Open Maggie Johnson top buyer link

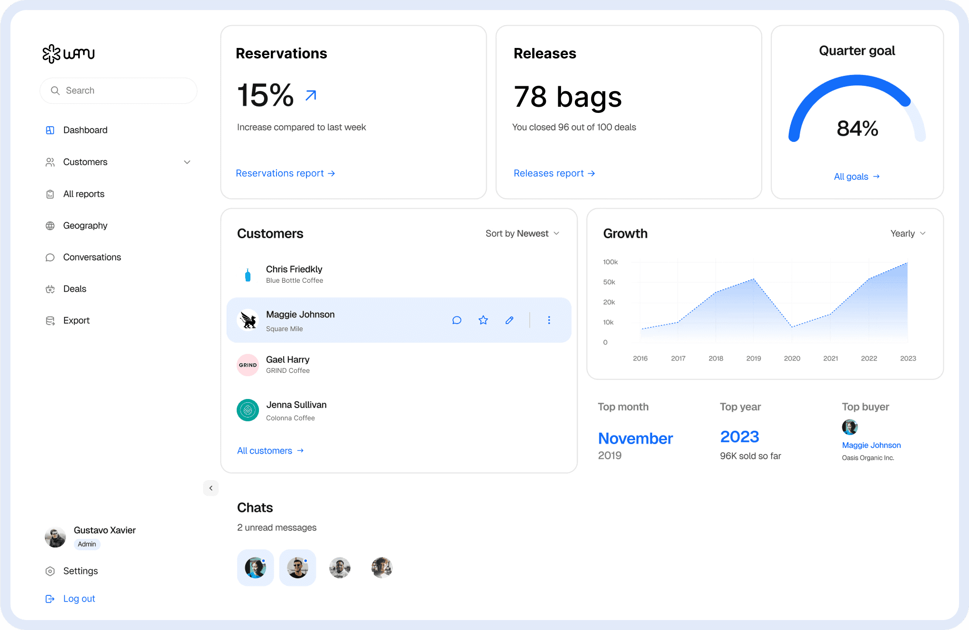871,445
